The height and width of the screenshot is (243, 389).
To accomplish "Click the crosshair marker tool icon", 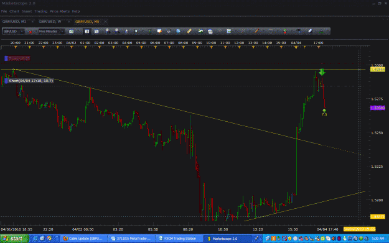I will pos(136,31).
